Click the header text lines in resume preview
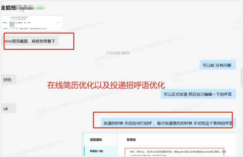 [x=21, y=18]
